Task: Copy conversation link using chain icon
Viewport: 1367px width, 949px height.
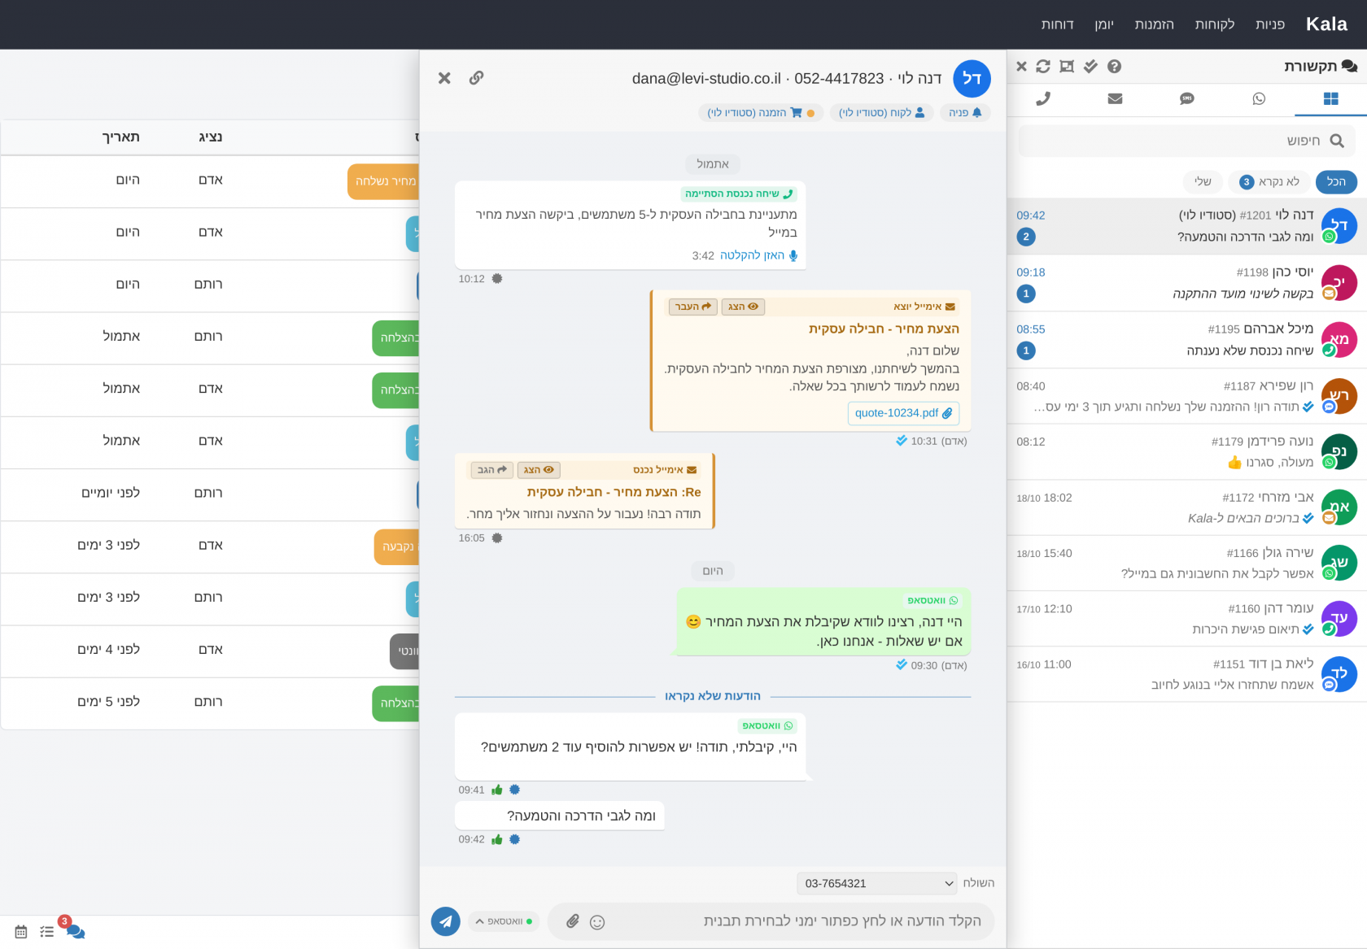Action: pos(477,78)
